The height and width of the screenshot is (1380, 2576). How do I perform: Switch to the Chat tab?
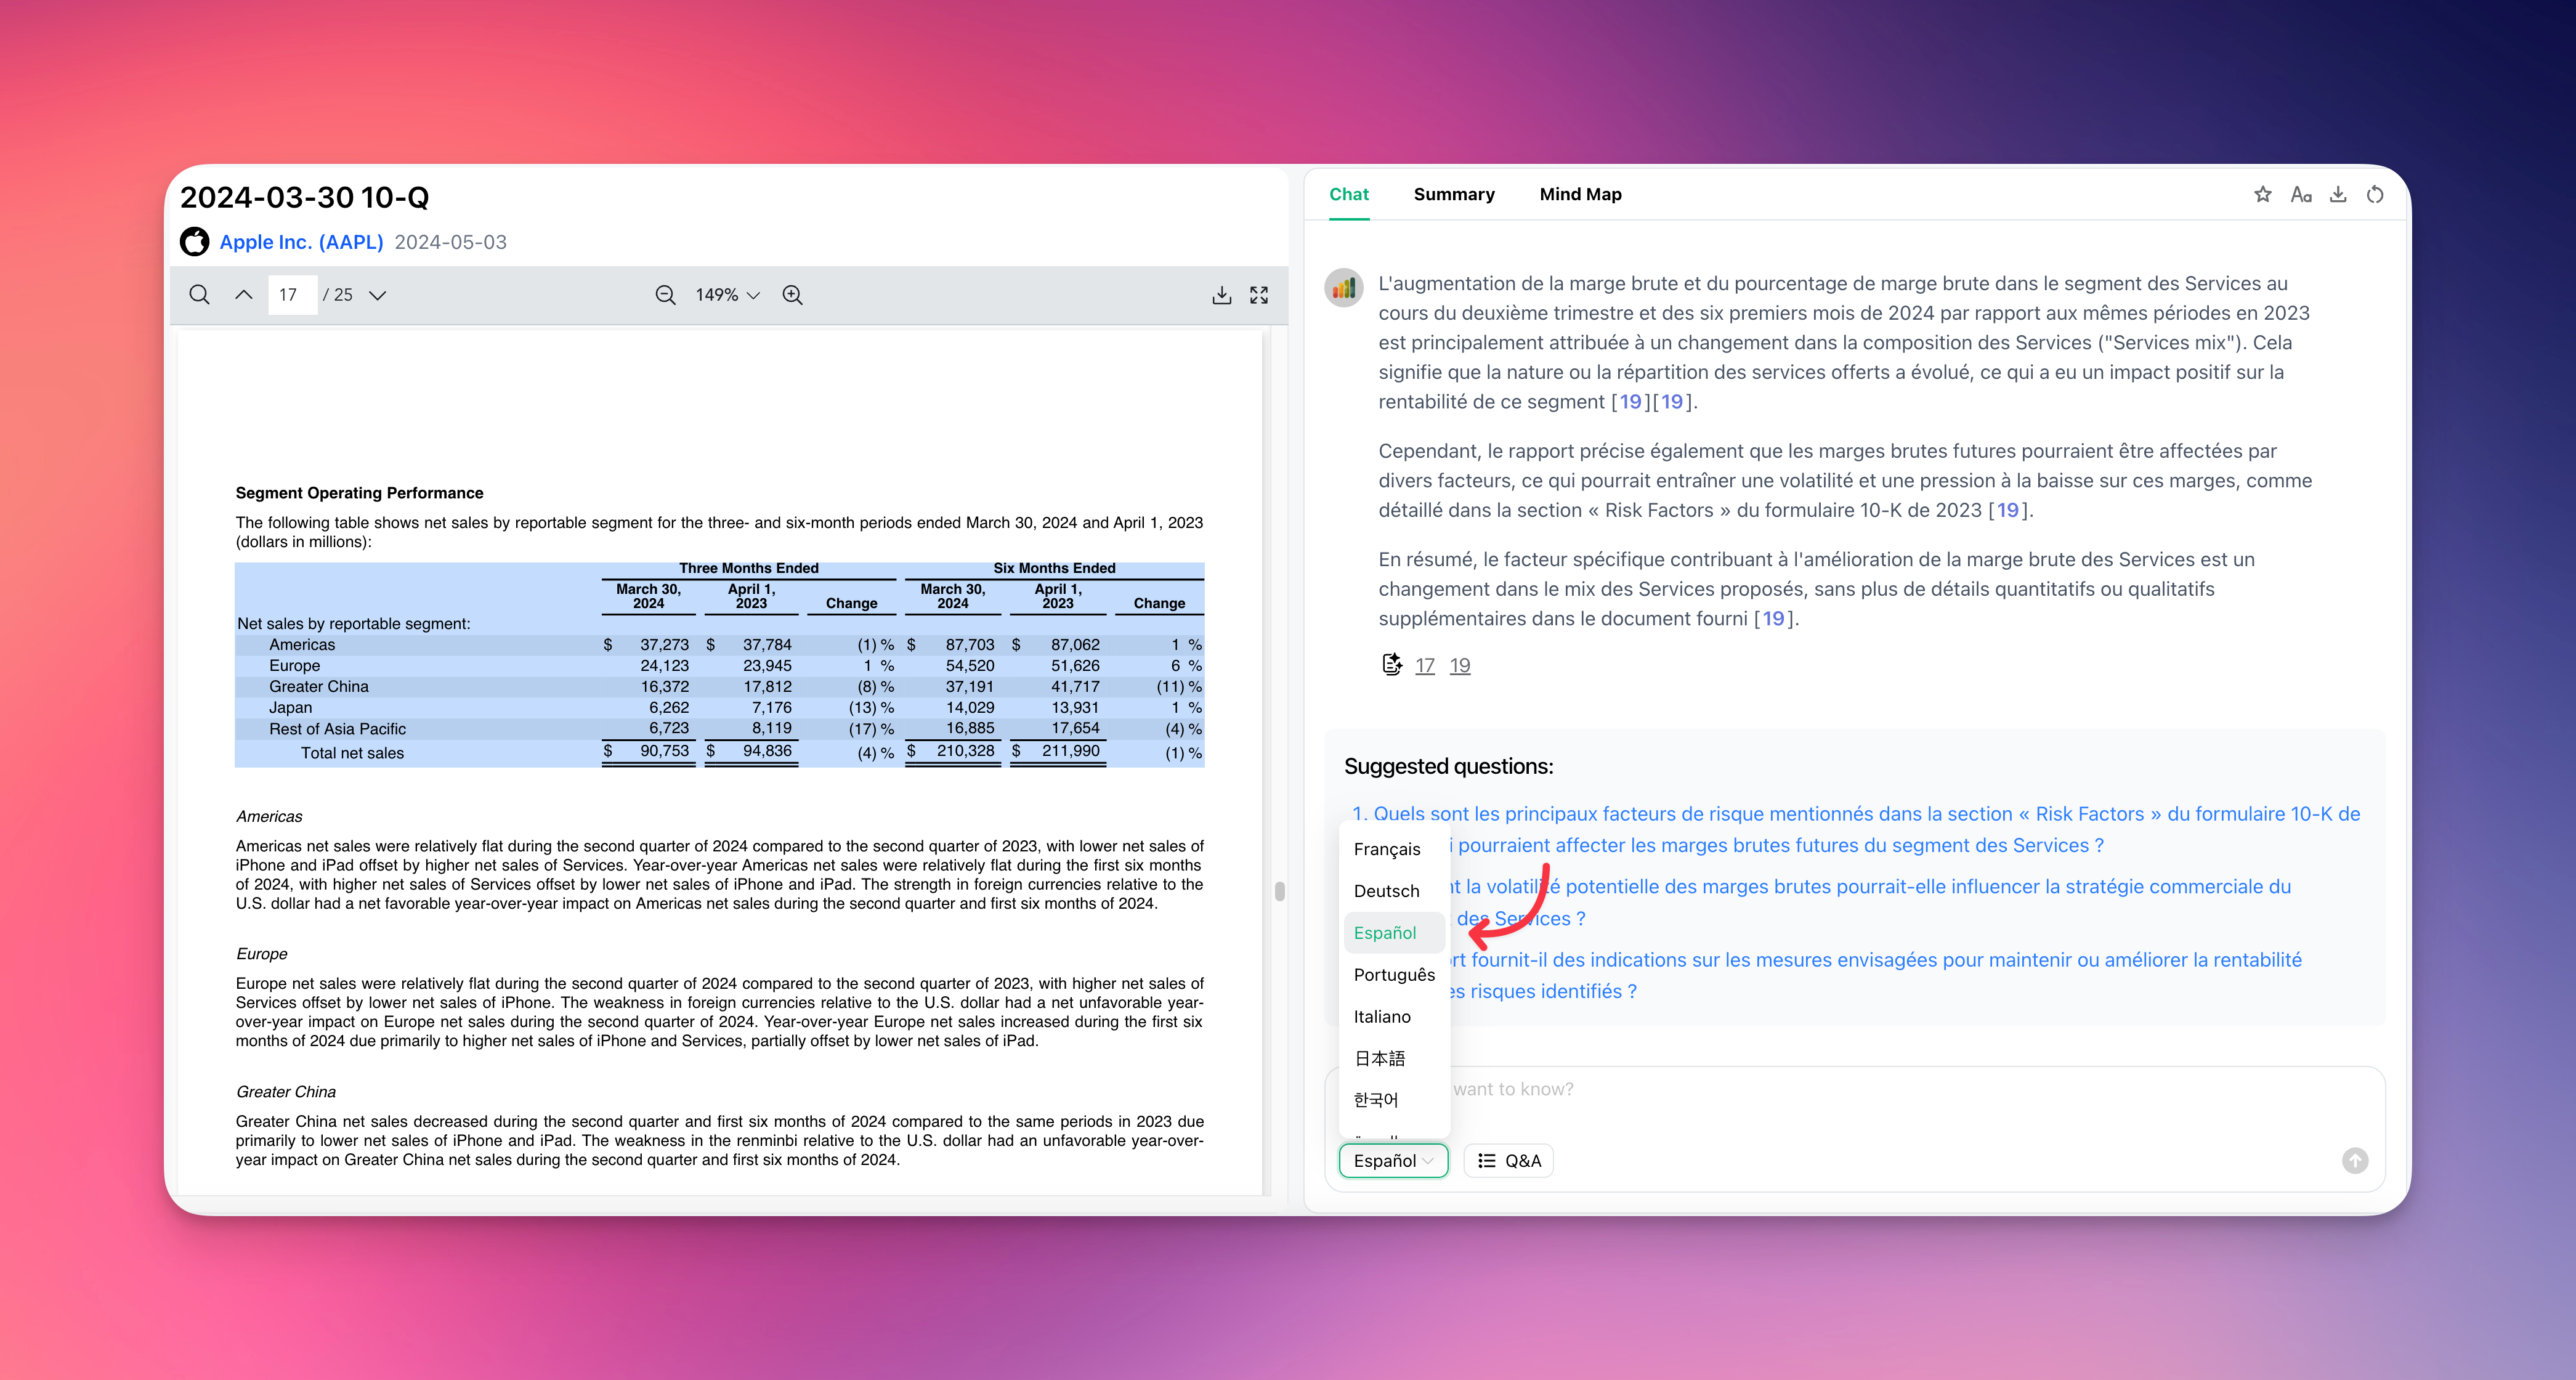click(x=1348, y=194)
